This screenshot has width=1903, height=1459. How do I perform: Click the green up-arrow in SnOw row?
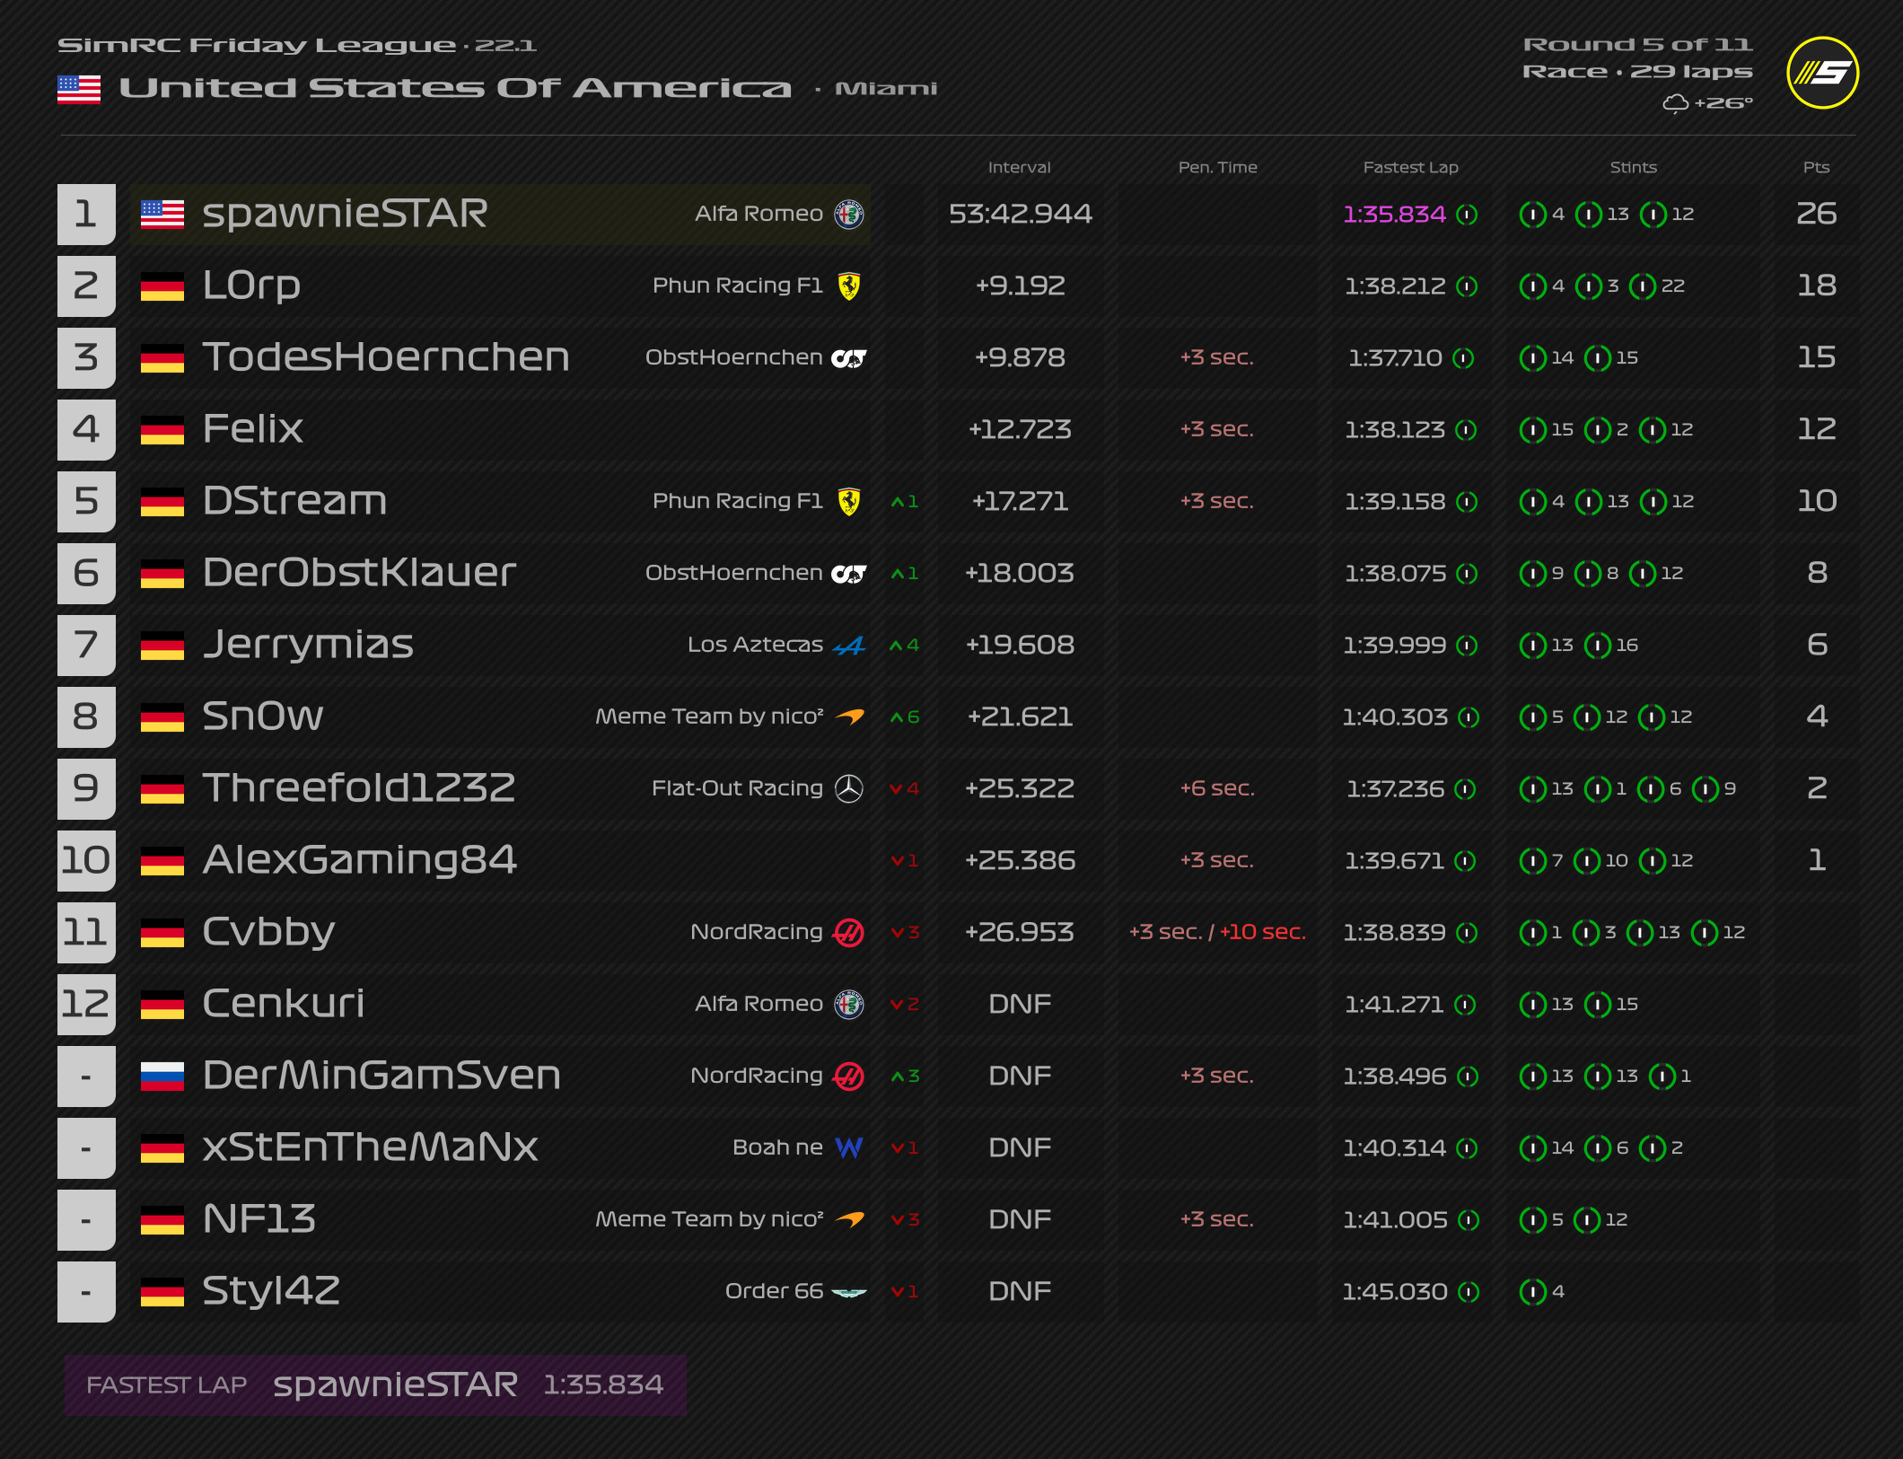point(896,716)
